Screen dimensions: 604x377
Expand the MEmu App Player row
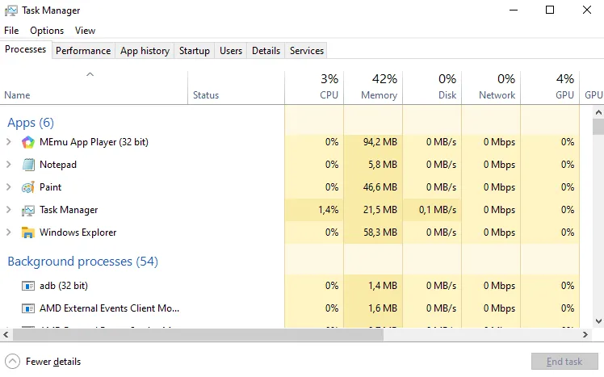point(8,142)
